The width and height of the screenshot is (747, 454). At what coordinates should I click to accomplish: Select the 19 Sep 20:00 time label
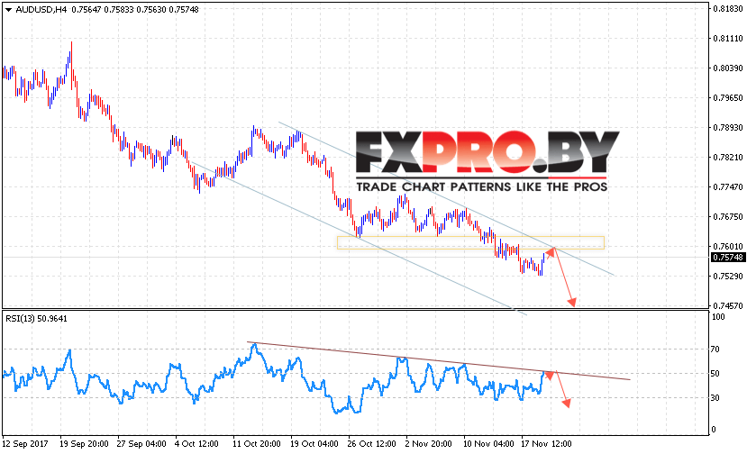point(84,443)
